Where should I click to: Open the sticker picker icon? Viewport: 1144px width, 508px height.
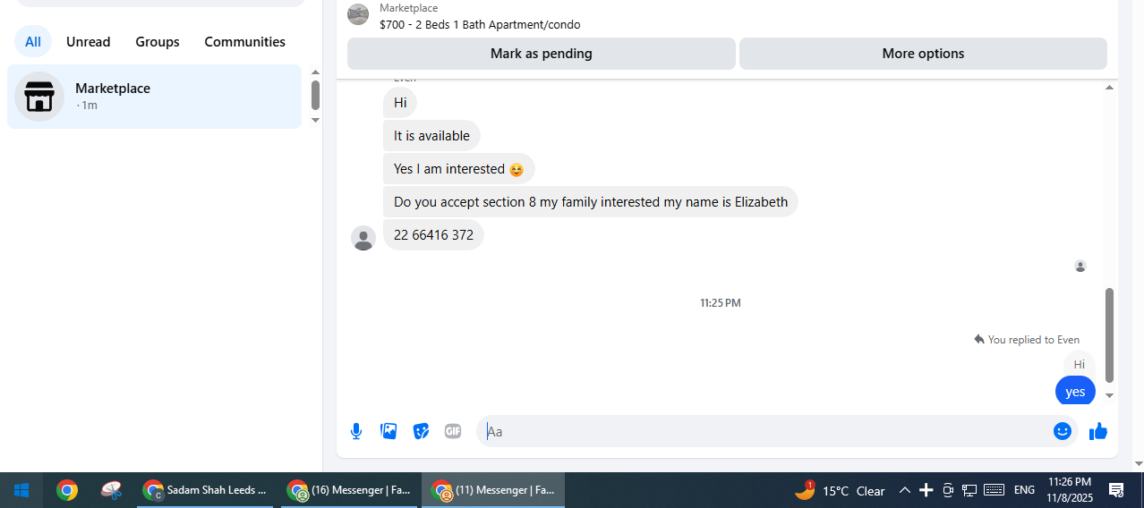click(421, 431)
